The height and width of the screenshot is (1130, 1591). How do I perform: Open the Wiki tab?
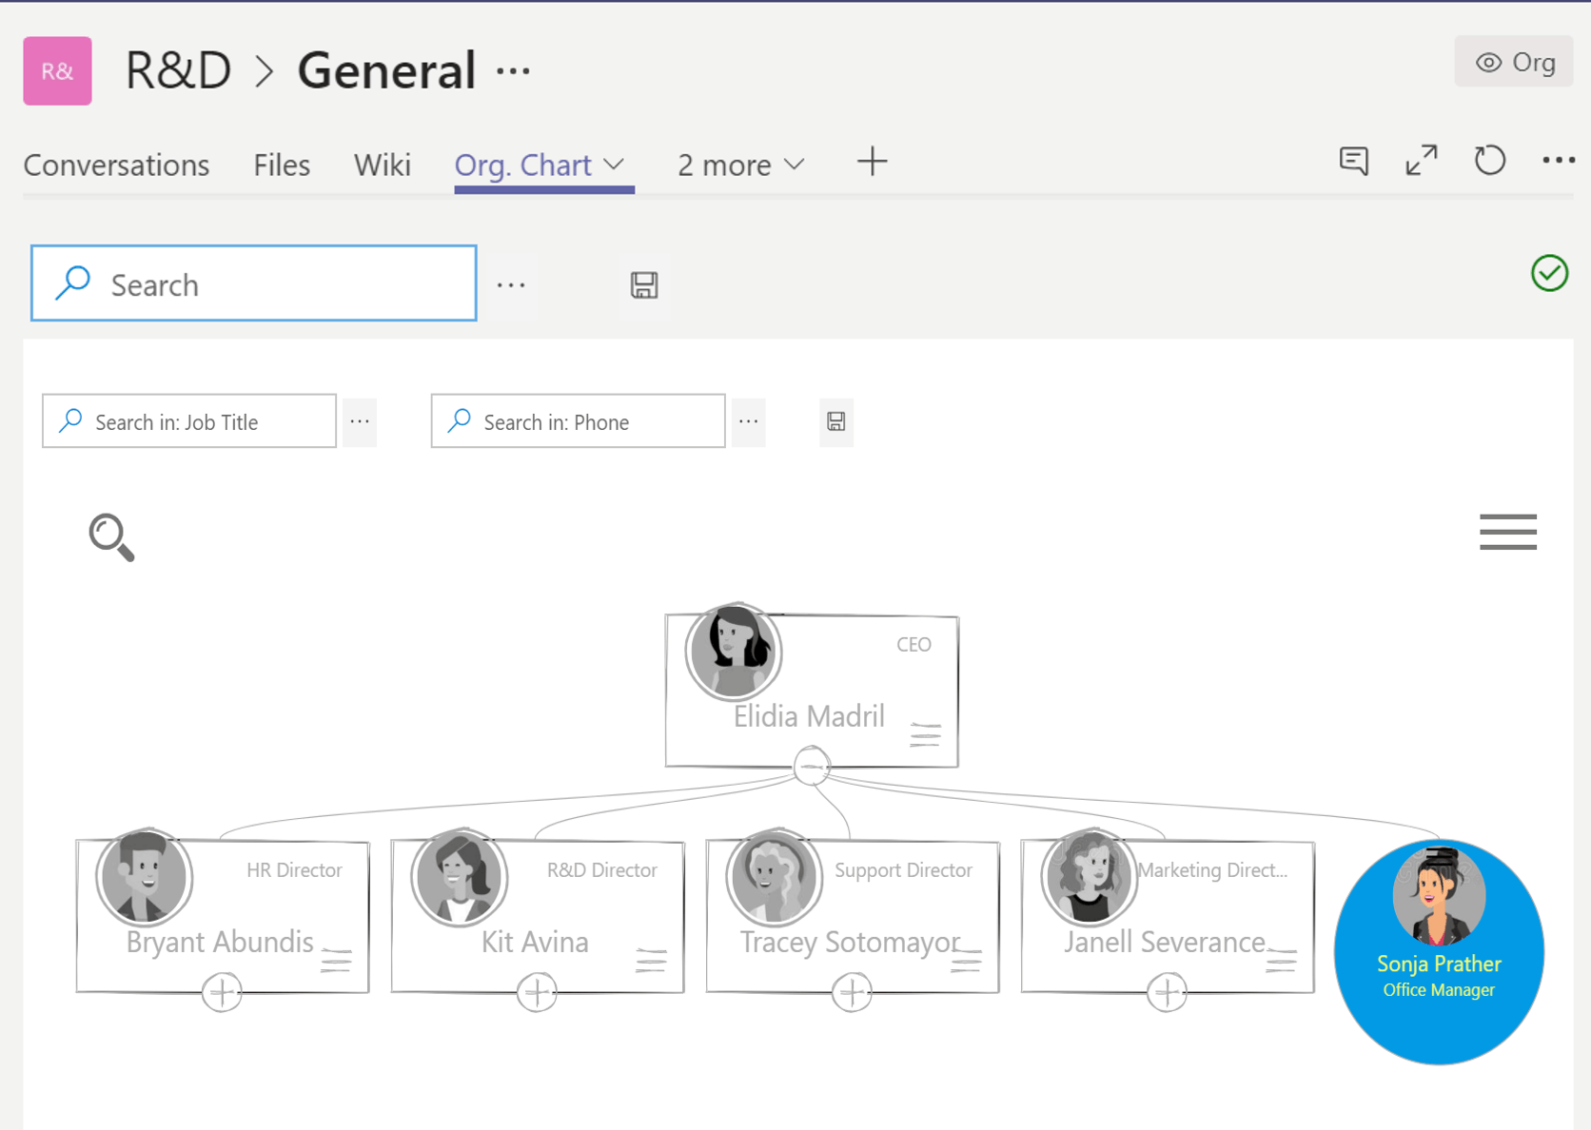(x=383, y=164)
